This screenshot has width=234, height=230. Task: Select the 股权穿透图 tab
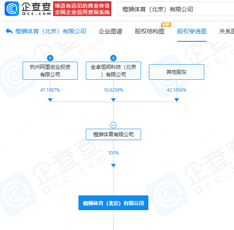pyautogui.click(x=192, y=31)
